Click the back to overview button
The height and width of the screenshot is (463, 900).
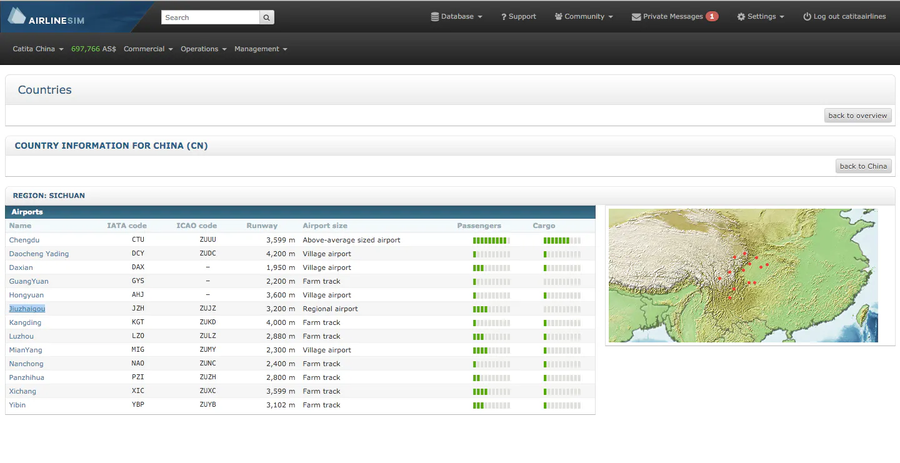click(x=857, y=116)
